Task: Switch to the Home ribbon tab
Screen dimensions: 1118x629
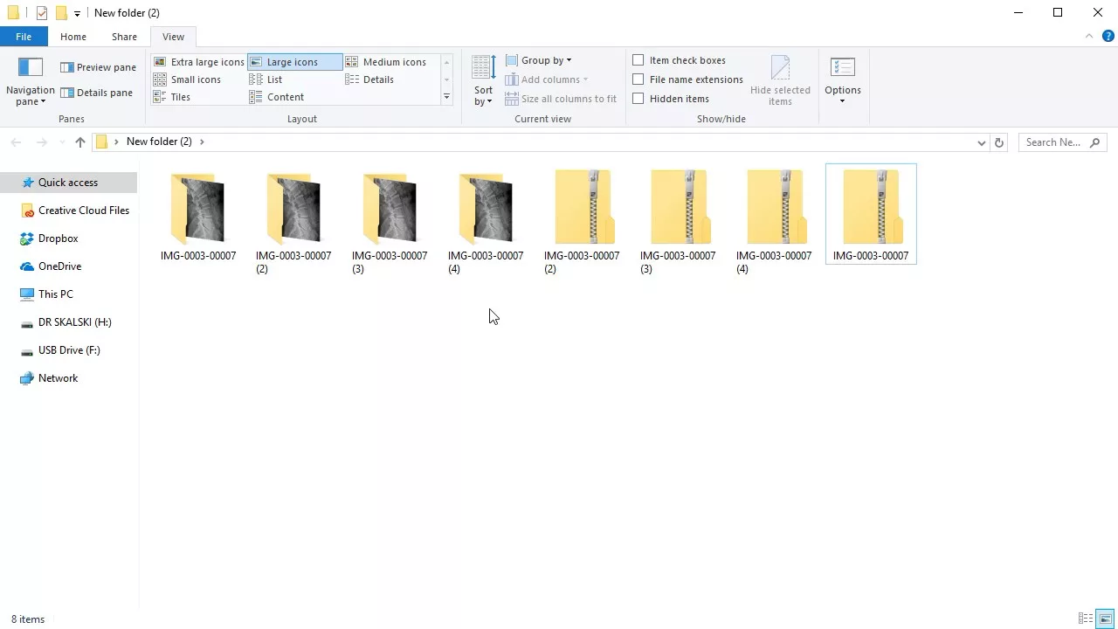Action: coord(72,37)
